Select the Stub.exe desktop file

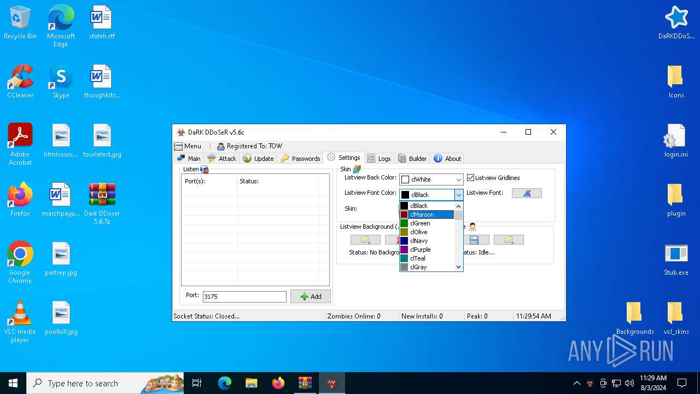point(676,259)
